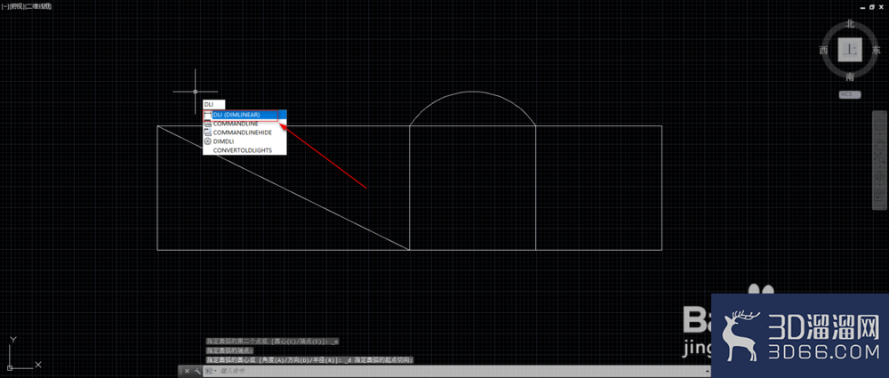This screenshot has height=378, width=889.
Task: Click the DLI dynamic input box near cursor
Action: click(213, 104)
